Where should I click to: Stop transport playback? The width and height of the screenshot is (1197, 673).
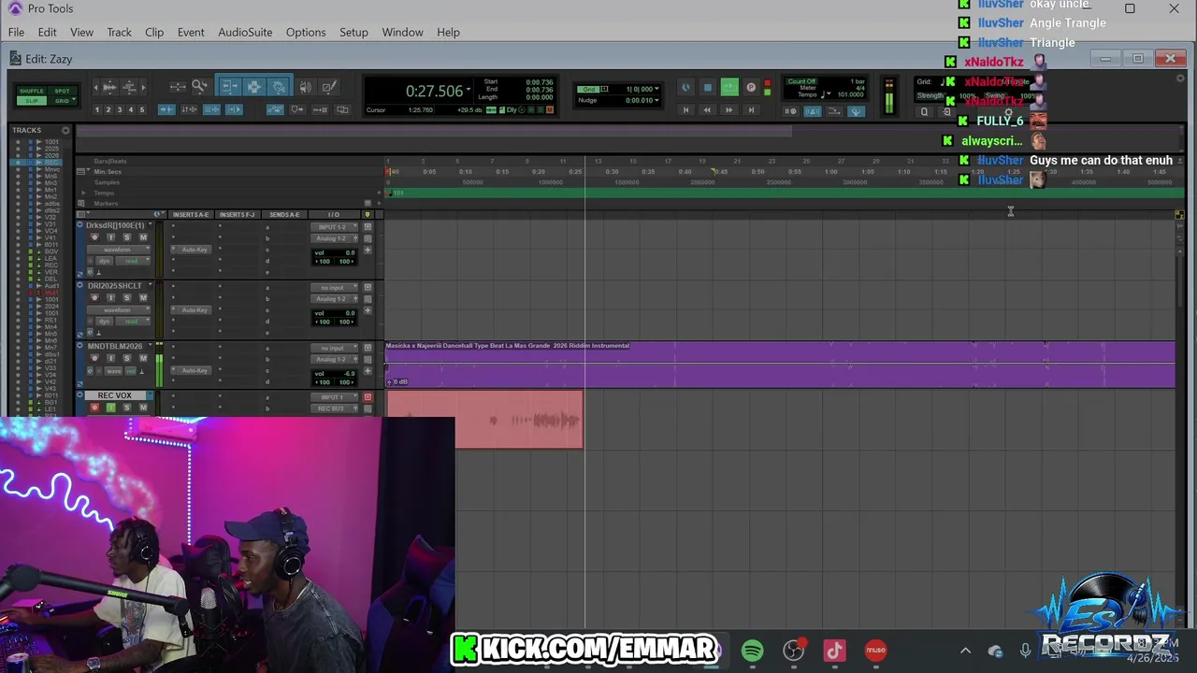click(x=707, y=87)
